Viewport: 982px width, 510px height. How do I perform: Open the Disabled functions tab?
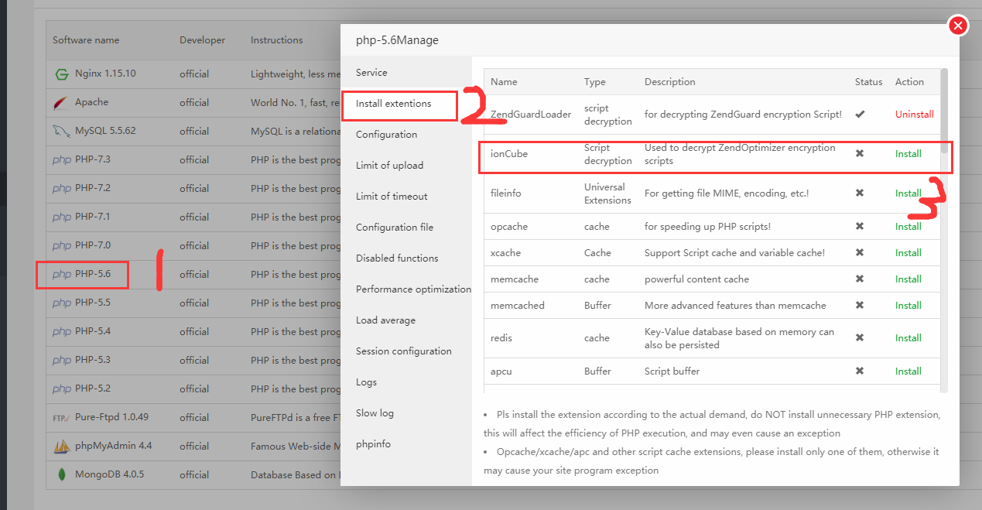[406, 258]
